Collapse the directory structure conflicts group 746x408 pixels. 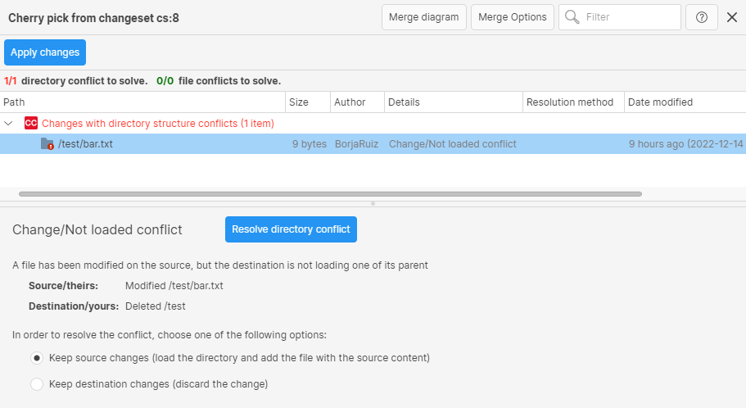(x=9, y=123)
